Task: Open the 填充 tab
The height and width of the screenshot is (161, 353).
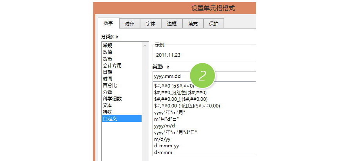Action: coord(193,24)
